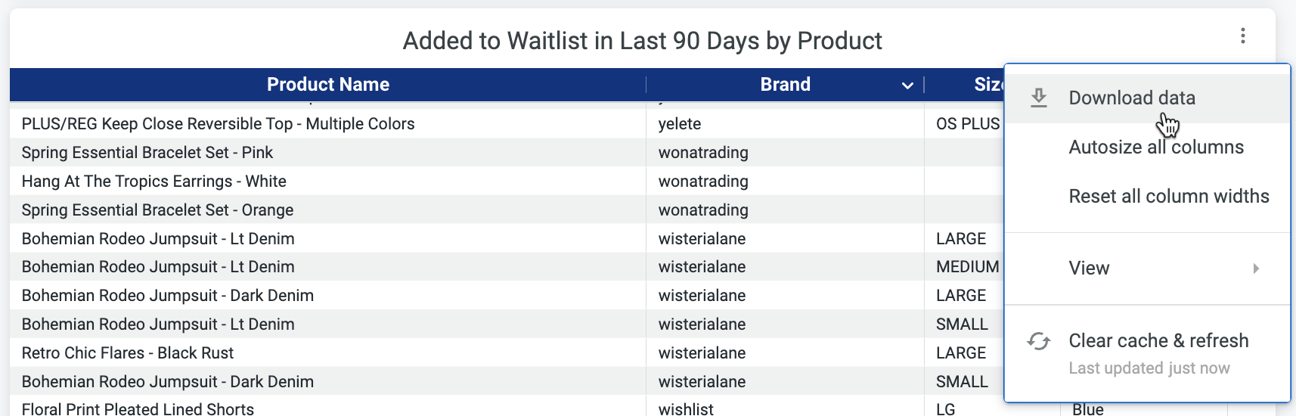The height and width of the screenshot is (416, 1296).
Task: Open the Brand column sort chevron
Action: pyautogui.click(x=907, y=85)
